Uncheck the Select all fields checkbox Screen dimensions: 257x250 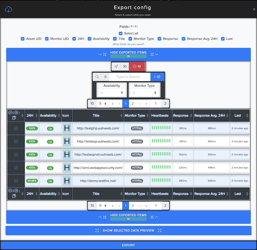tap(120, 33)
